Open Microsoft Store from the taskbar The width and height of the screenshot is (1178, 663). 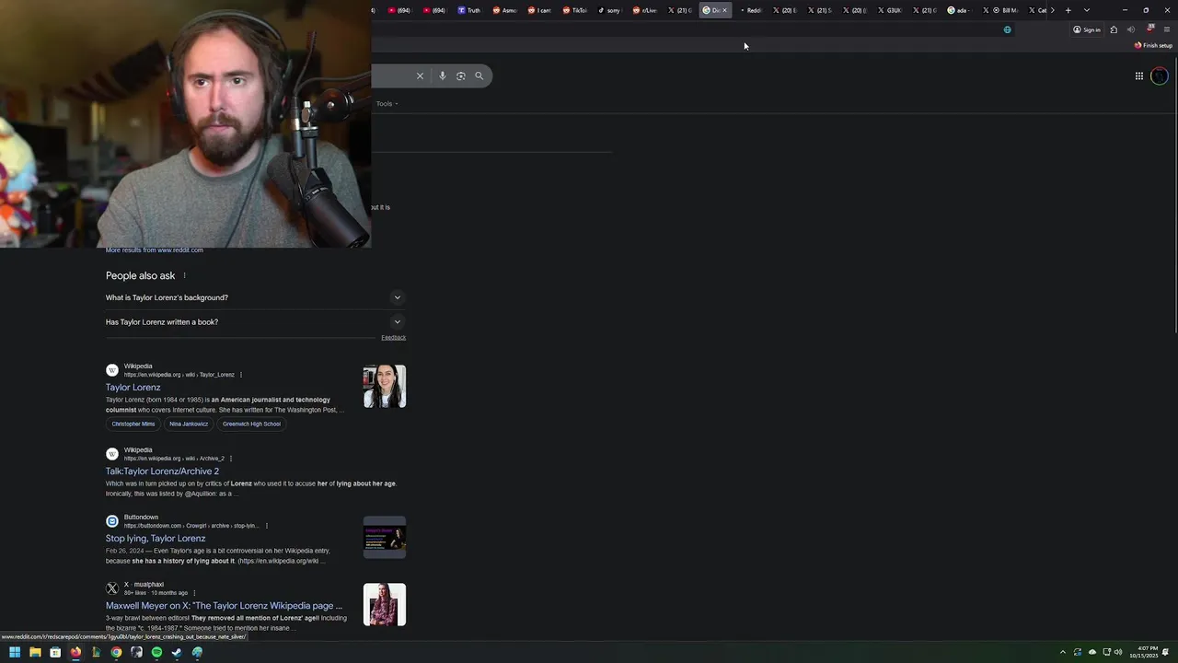click(x=55, y=652)
